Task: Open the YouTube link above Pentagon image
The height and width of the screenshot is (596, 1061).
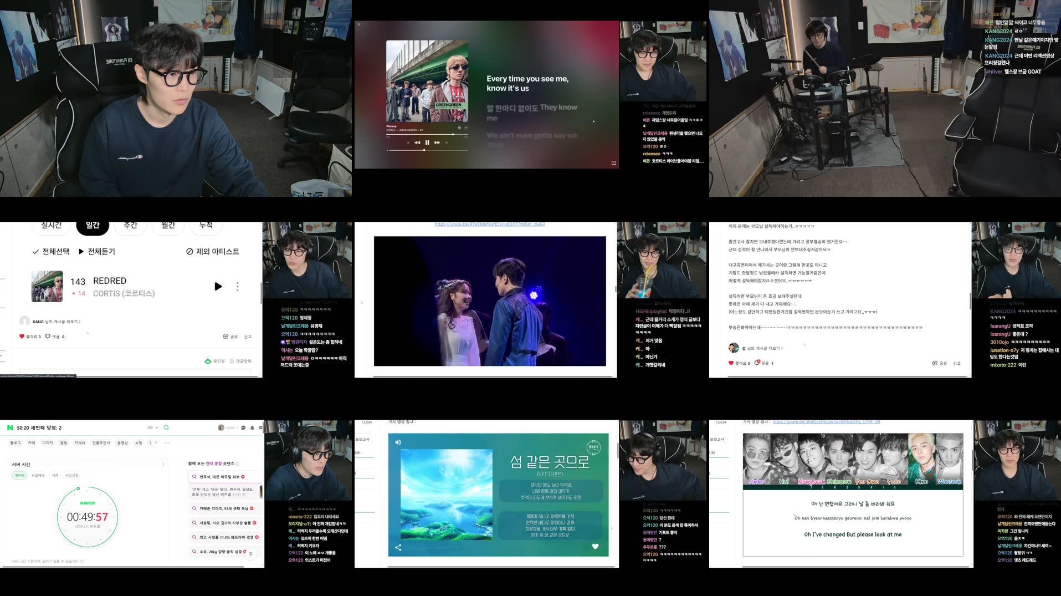Action: (x=826, y=422)
